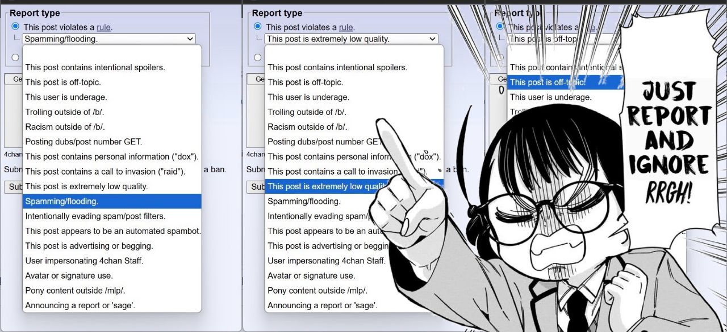Select 'Trolling outside of /b/.' in left window list

(x=112, y=112)
